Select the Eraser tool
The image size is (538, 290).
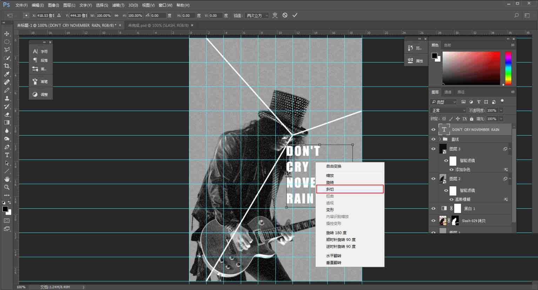[x=7, y=115]
